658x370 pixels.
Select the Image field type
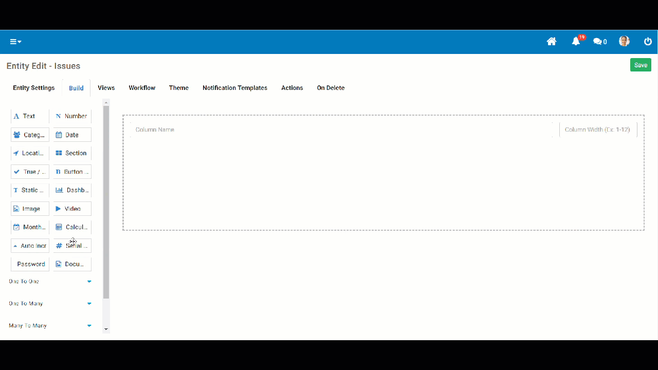click(29, 209)
